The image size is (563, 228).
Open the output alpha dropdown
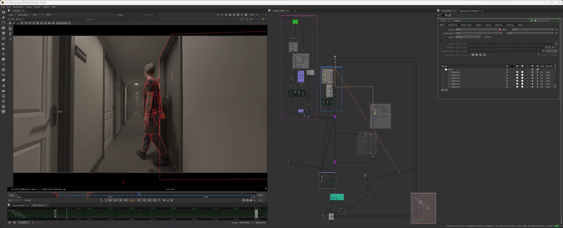[476, 30]
